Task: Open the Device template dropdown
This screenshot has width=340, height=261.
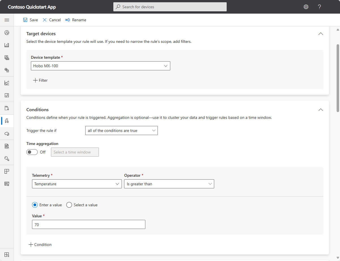Action: pos(101,66)
